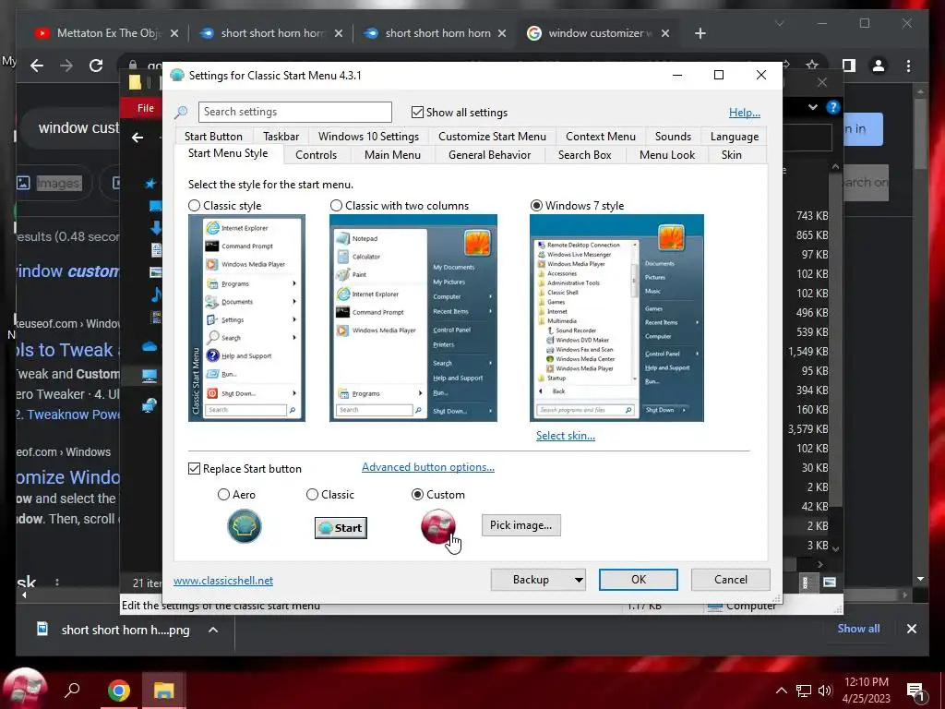Open taskbar search magnifier

click(x=72, y=690)
